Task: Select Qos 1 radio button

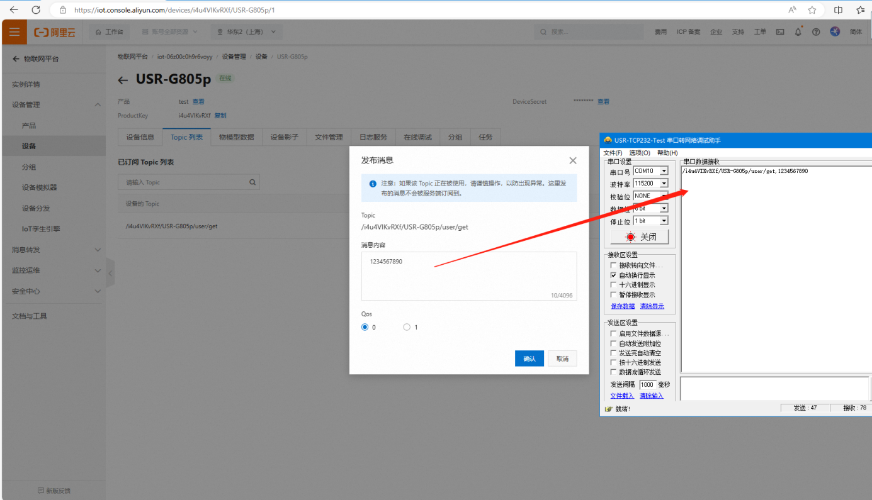Action: click(x=407, y=327)
